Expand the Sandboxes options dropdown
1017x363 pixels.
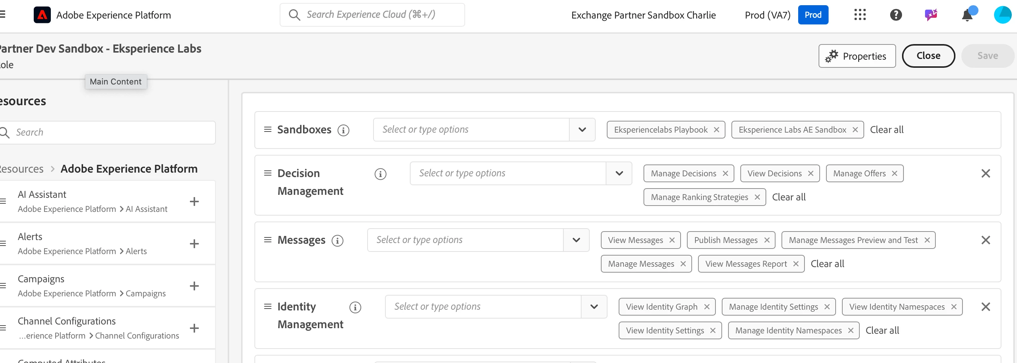(582, 130)
